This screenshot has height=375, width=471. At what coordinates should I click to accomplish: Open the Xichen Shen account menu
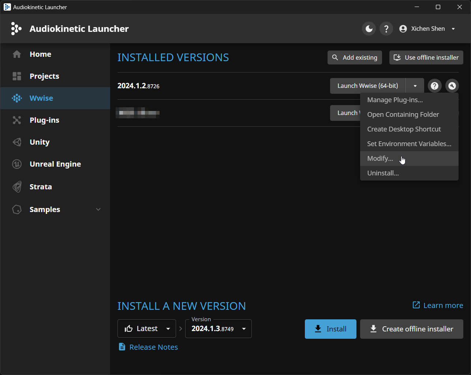pyautogui.click(x=427, y=29)
